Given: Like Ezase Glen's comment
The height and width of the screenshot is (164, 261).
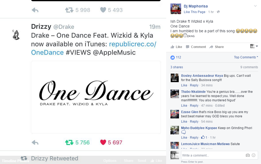Looking at the screenshot, I should (184, 121).
